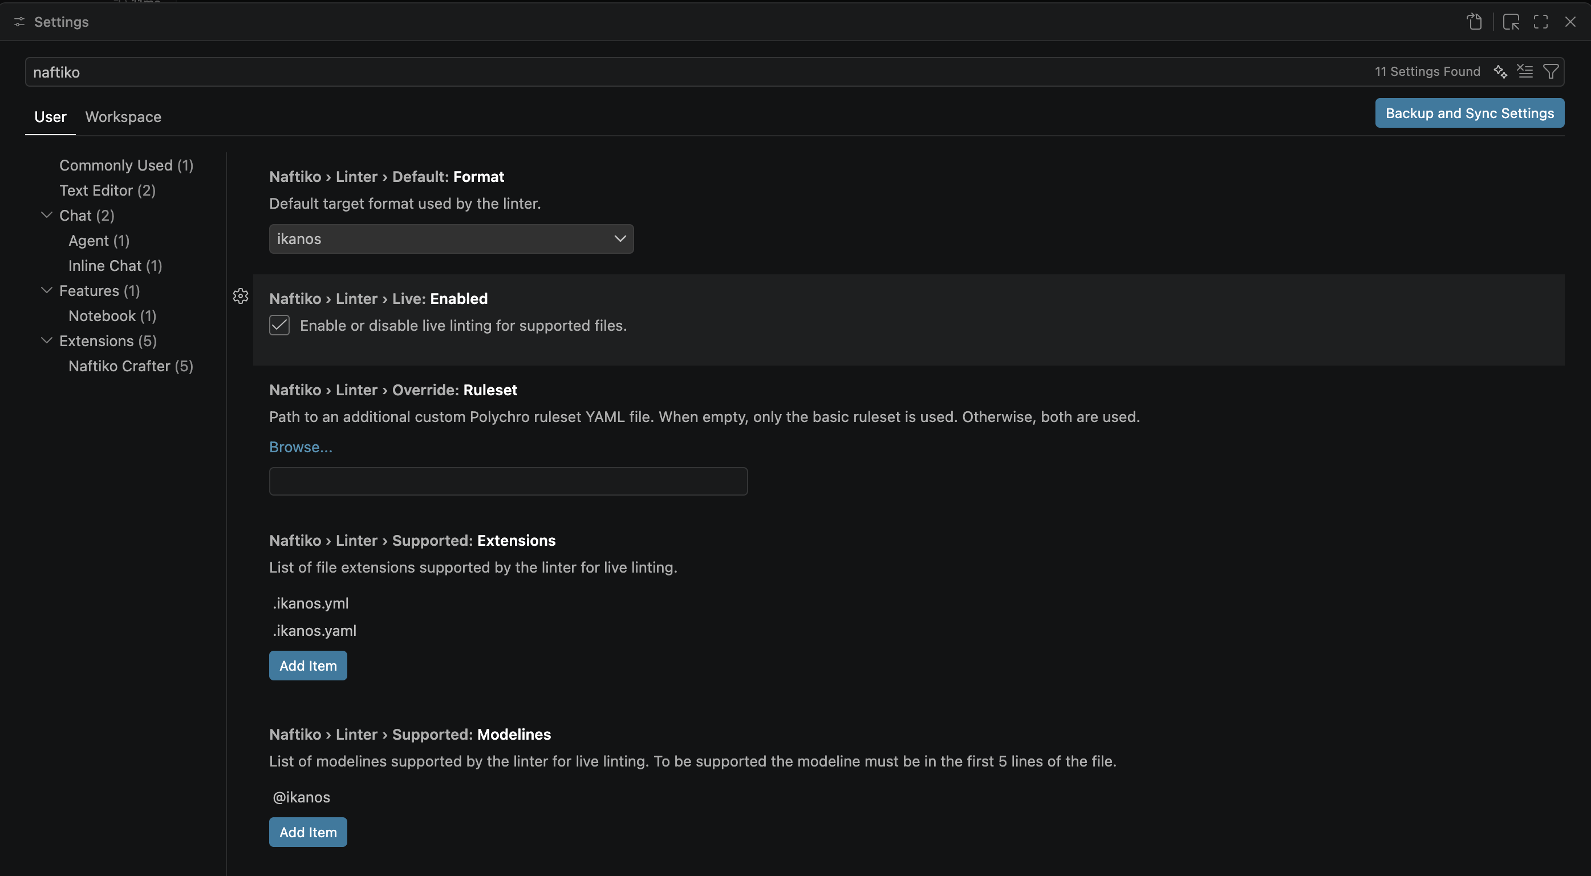Add Item to Supported Modelines list

coord(307,832)
